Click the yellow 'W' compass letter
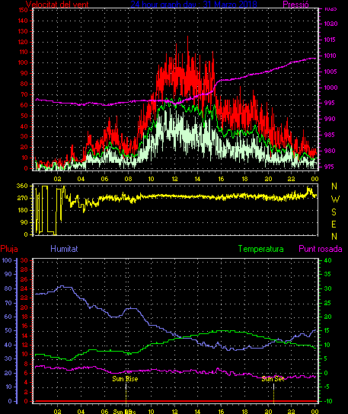The image size is (348, 414). pos(335,199)
